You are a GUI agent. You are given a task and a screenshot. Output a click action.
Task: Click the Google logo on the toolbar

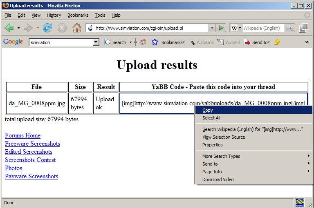[13, 42]
